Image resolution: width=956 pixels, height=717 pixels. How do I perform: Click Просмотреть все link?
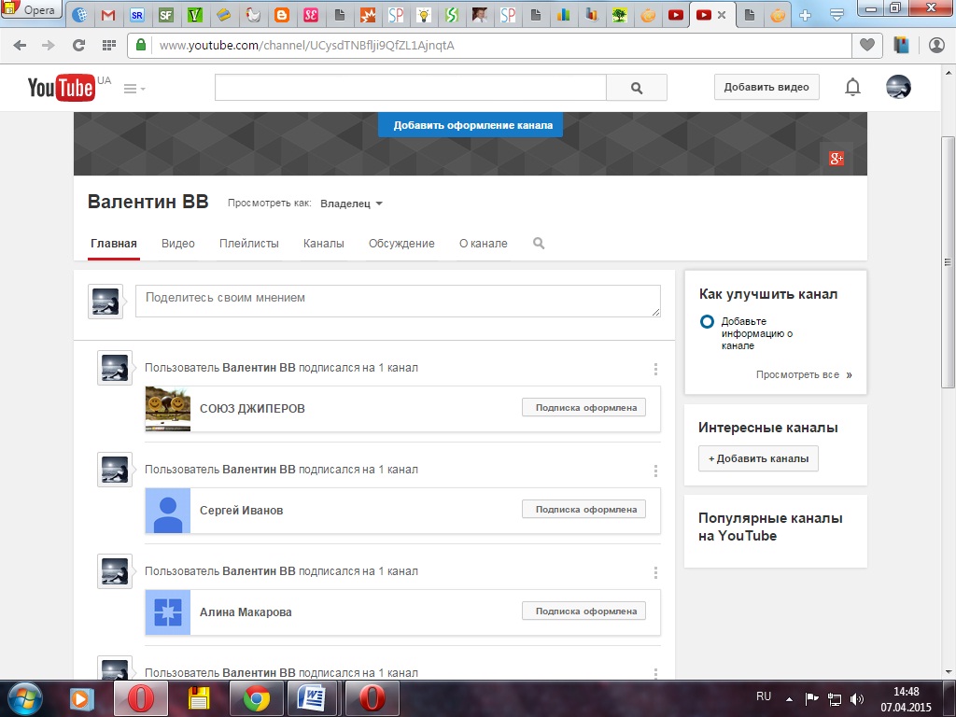804,375
